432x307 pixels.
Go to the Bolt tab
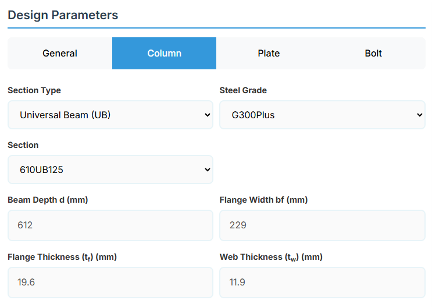click(373, 54)
